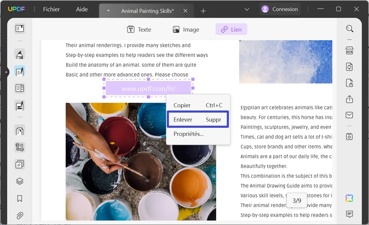This screenshot has width=369, height=225.
Task: Click the 'Egyptian art celebrates animals' line
Action: 286,108
